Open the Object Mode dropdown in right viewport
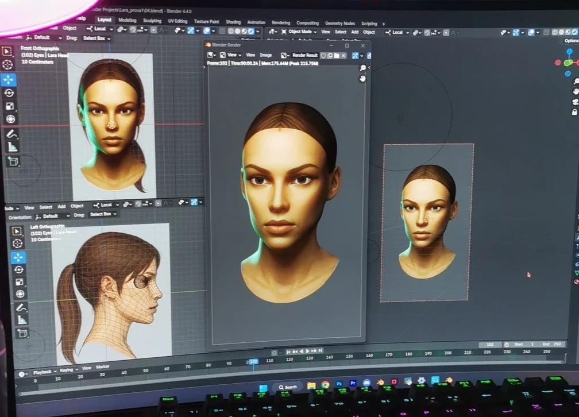This screenshot has height=417, width=579. pos(301,32)
